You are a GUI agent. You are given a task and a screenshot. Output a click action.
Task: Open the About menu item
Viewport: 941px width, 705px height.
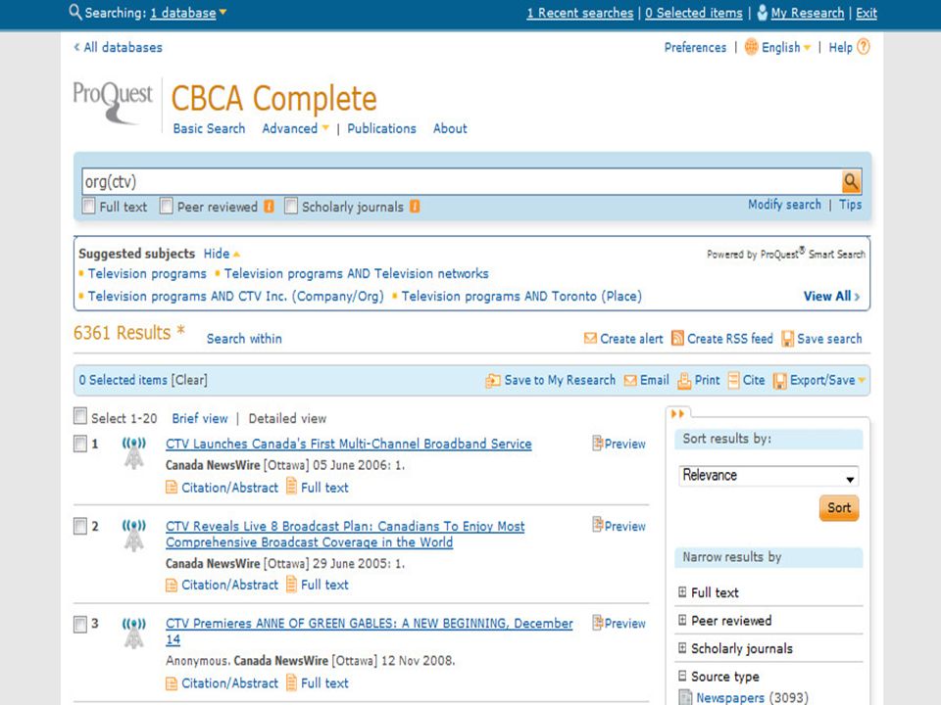[450, 128]
